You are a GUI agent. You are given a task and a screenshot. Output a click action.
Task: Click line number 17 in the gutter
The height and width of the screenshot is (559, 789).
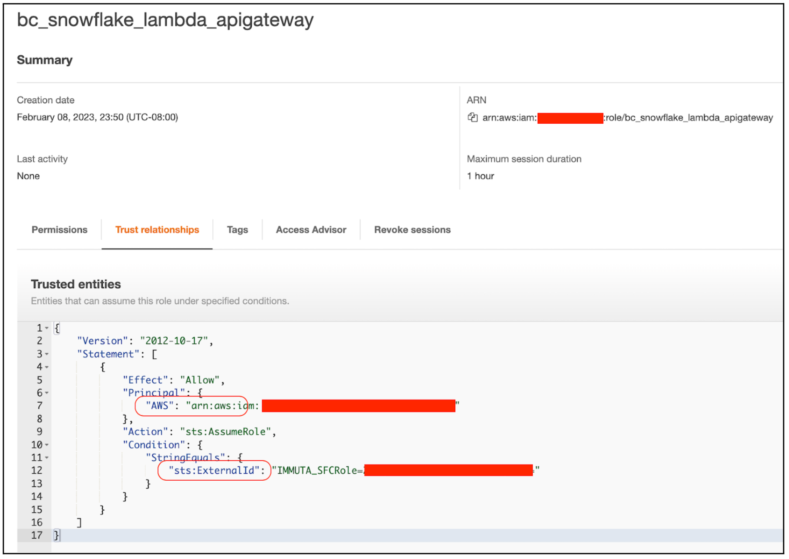[37, 535]
